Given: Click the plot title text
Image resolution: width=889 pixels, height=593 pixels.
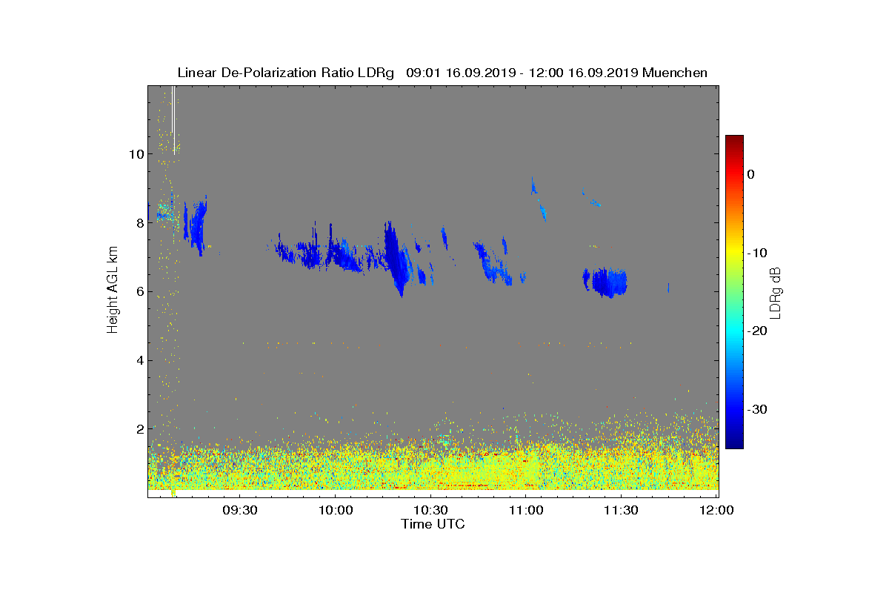Looking at the screenshot, I should pos(442,73).
